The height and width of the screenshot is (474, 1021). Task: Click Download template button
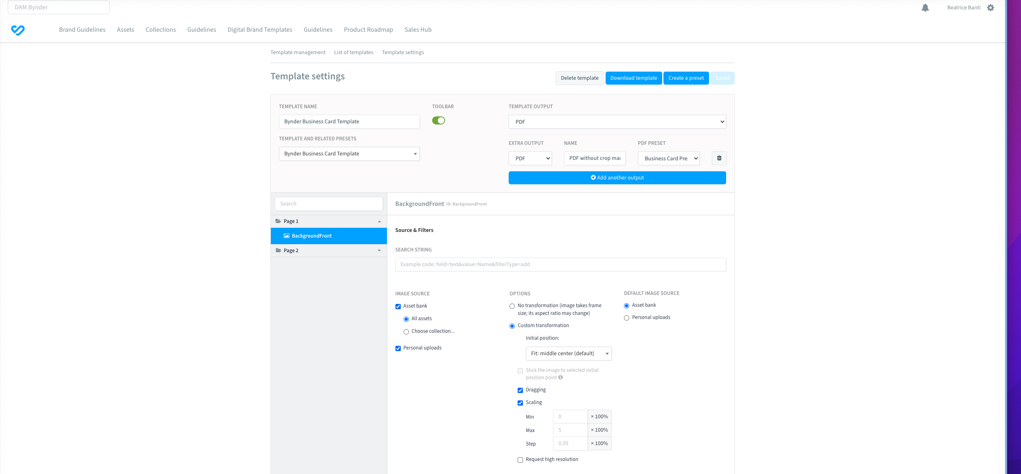tap(634, 78)
